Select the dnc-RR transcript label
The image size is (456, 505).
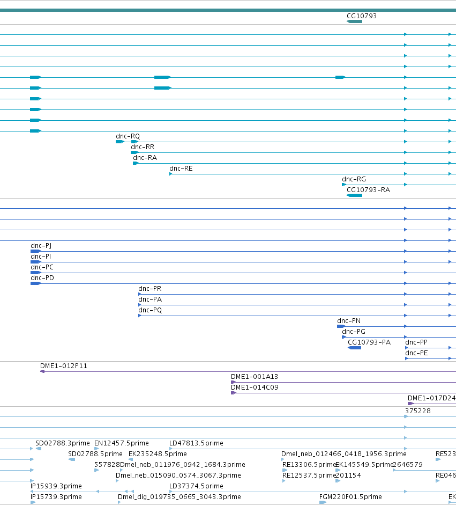click(x=143, y=147)
